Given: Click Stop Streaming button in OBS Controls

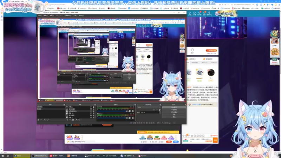Looking at the screenshot, I should [x=174, y=107].
